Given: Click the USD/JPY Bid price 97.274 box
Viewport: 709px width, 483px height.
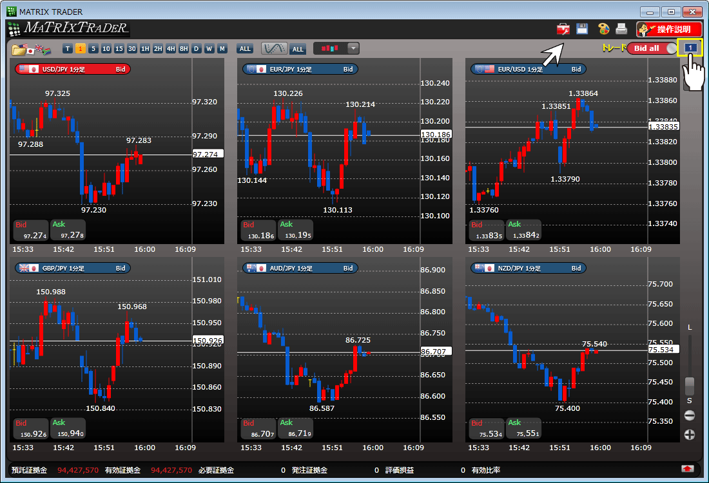Looking at the screenshot, I should point(31,230).
